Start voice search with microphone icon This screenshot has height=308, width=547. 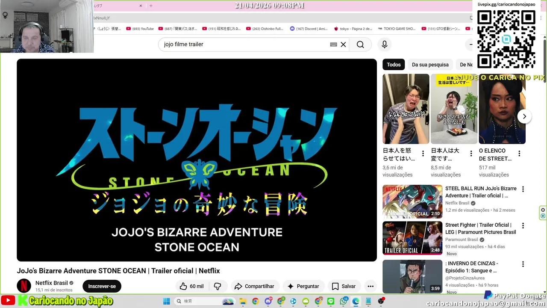click(385, 44)
